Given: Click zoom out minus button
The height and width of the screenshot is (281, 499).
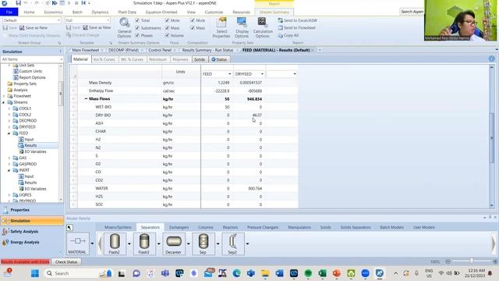Looking at the screenshot, I should point(448,261).
